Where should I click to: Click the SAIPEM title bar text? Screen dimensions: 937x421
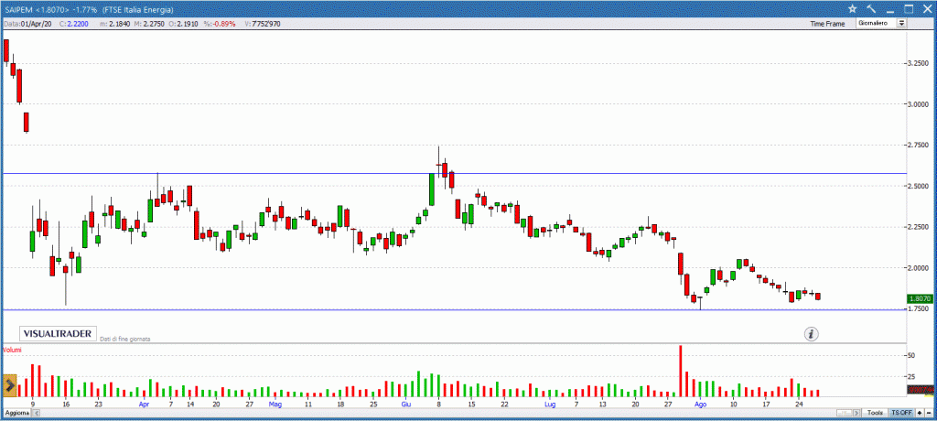pyautogui.click(x=90, y=9)
